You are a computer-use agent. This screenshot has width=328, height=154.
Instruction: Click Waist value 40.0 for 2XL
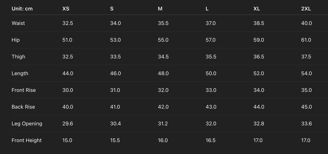point(306,23)
